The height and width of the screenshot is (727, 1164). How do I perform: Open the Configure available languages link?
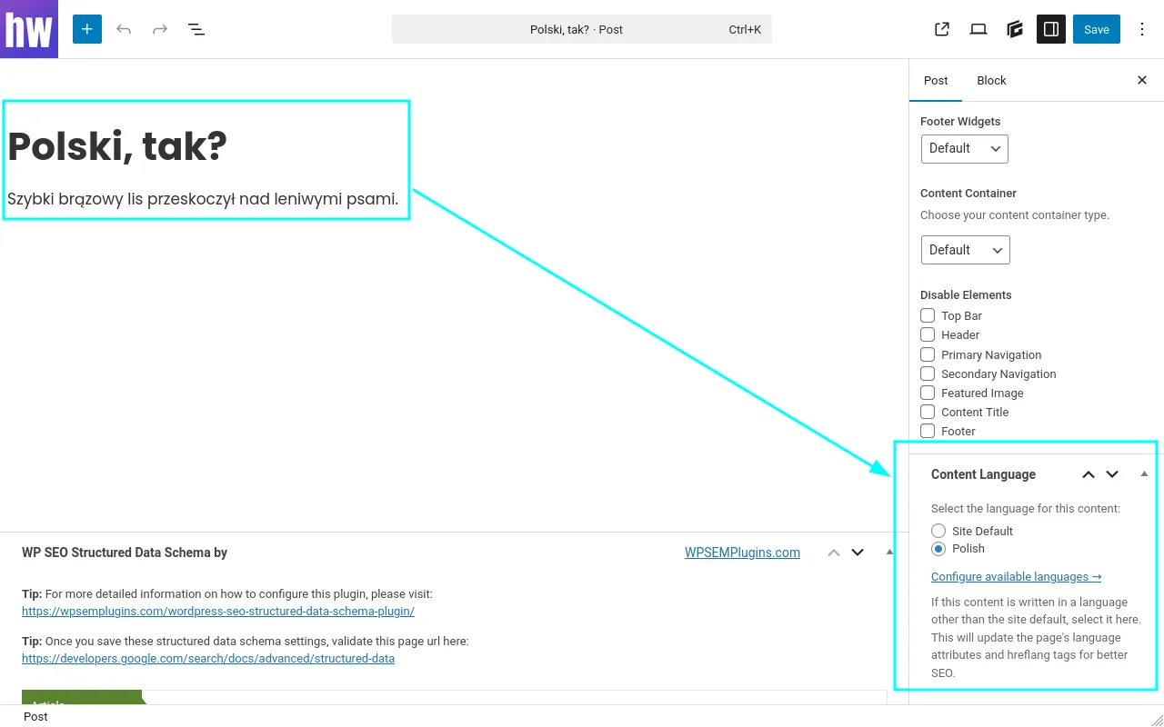(1016, 576)
